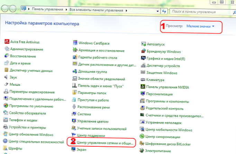Open the Система computer icon
Image resolution: width=236 pixels, height=154 pixels.
[74, 114]
